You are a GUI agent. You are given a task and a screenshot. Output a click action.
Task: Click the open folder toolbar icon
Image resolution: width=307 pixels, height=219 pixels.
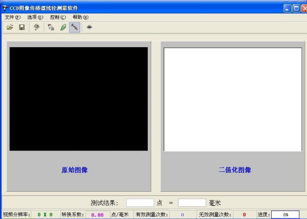click(10, 27)
